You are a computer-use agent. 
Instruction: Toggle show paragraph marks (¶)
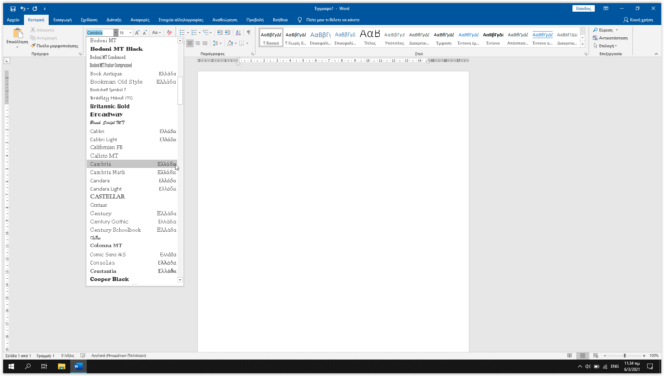249,33
